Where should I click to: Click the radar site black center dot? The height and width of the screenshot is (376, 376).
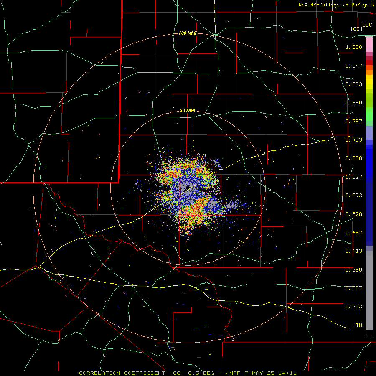188,188
